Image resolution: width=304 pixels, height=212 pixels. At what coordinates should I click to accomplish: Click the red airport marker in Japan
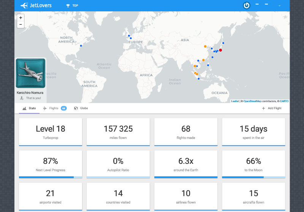[220, 50]
